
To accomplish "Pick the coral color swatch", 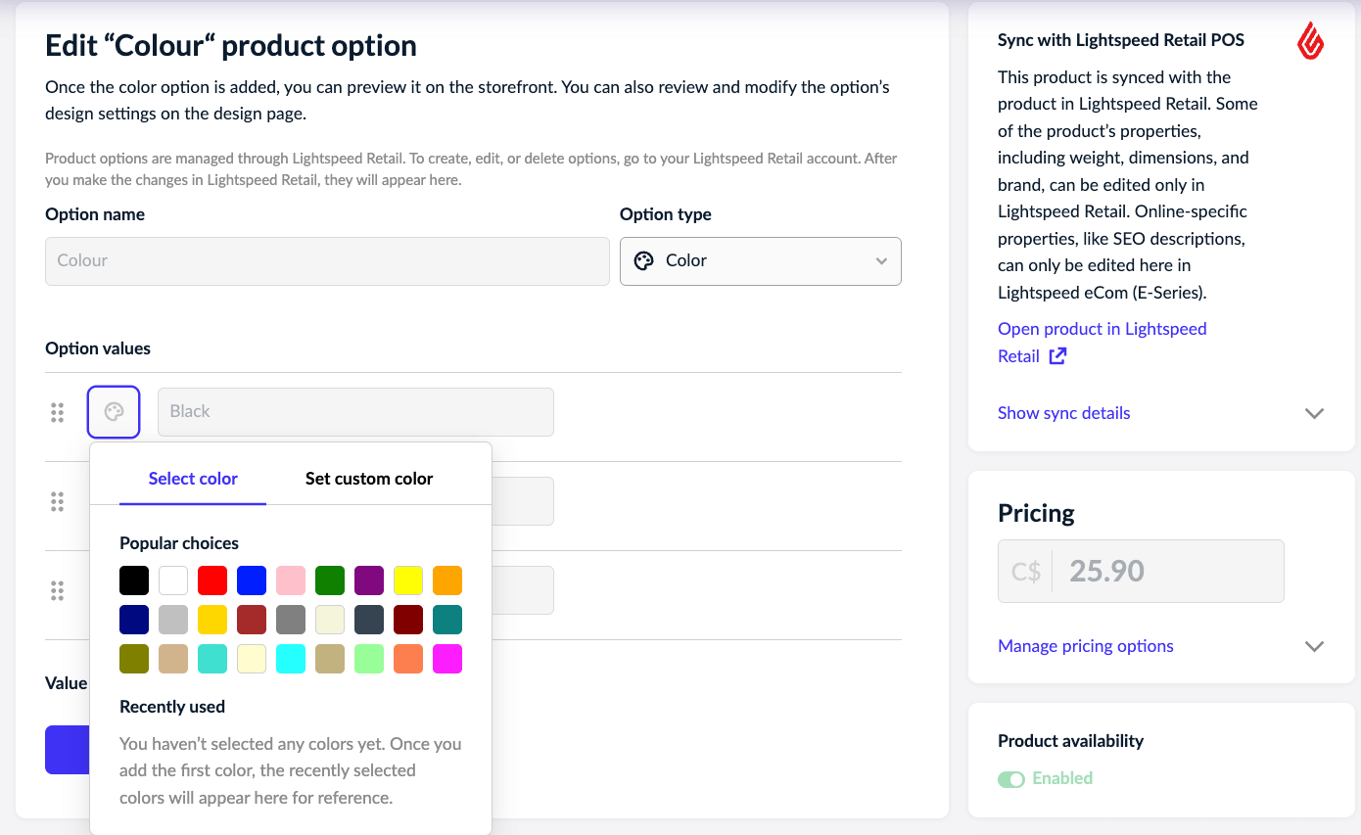I will (408, 659).
